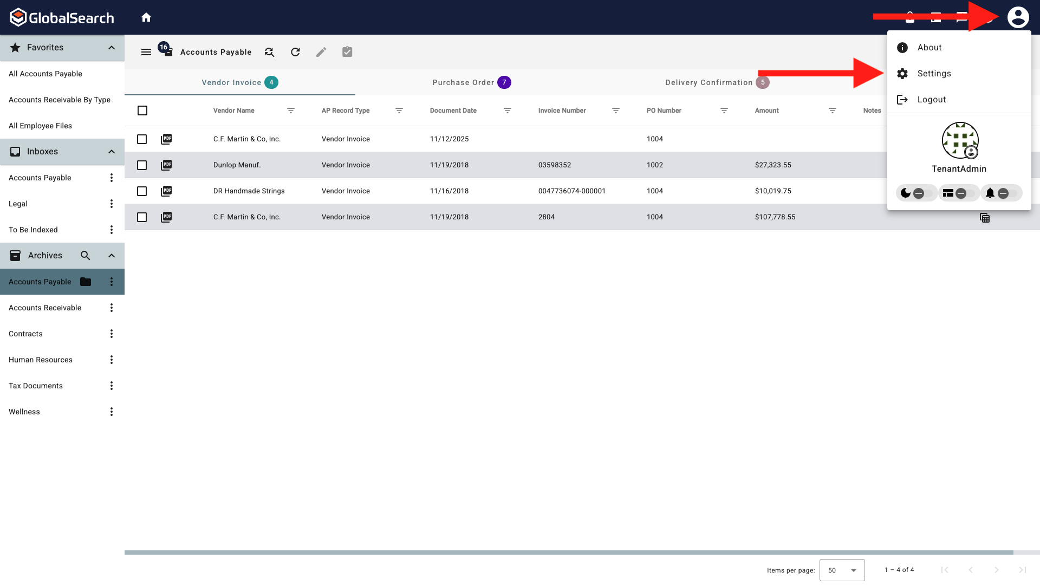Select Settings from the user menu
The image size is (1040, 585).
point(934,74)
